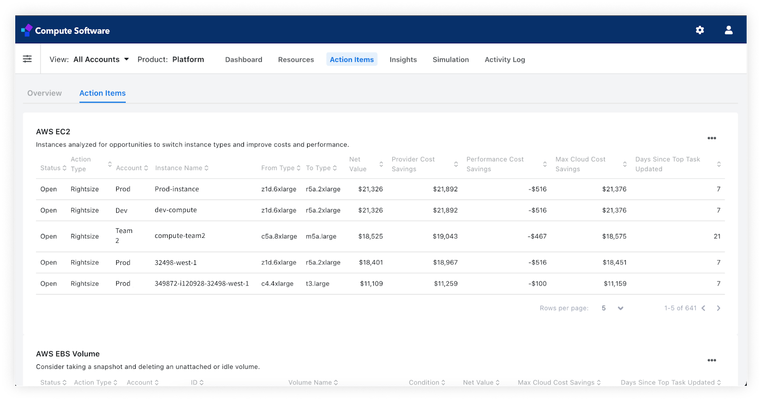Screen dimensions: 762x401
Task: Open AWS EC2 more options menu
Action: pos(712,138)
